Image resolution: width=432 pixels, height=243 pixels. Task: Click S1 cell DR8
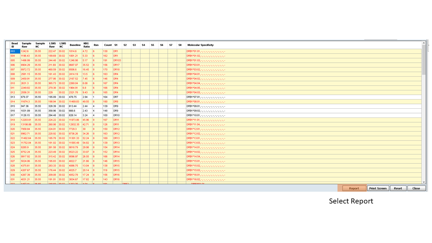click(x=117, y=101)
